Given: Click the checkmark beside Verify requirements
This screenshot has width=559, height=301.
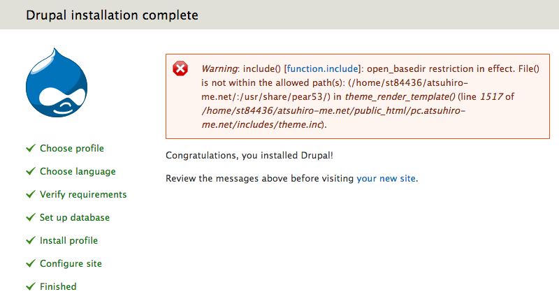Looking at the screenshot, I should [x=30, y=194].
